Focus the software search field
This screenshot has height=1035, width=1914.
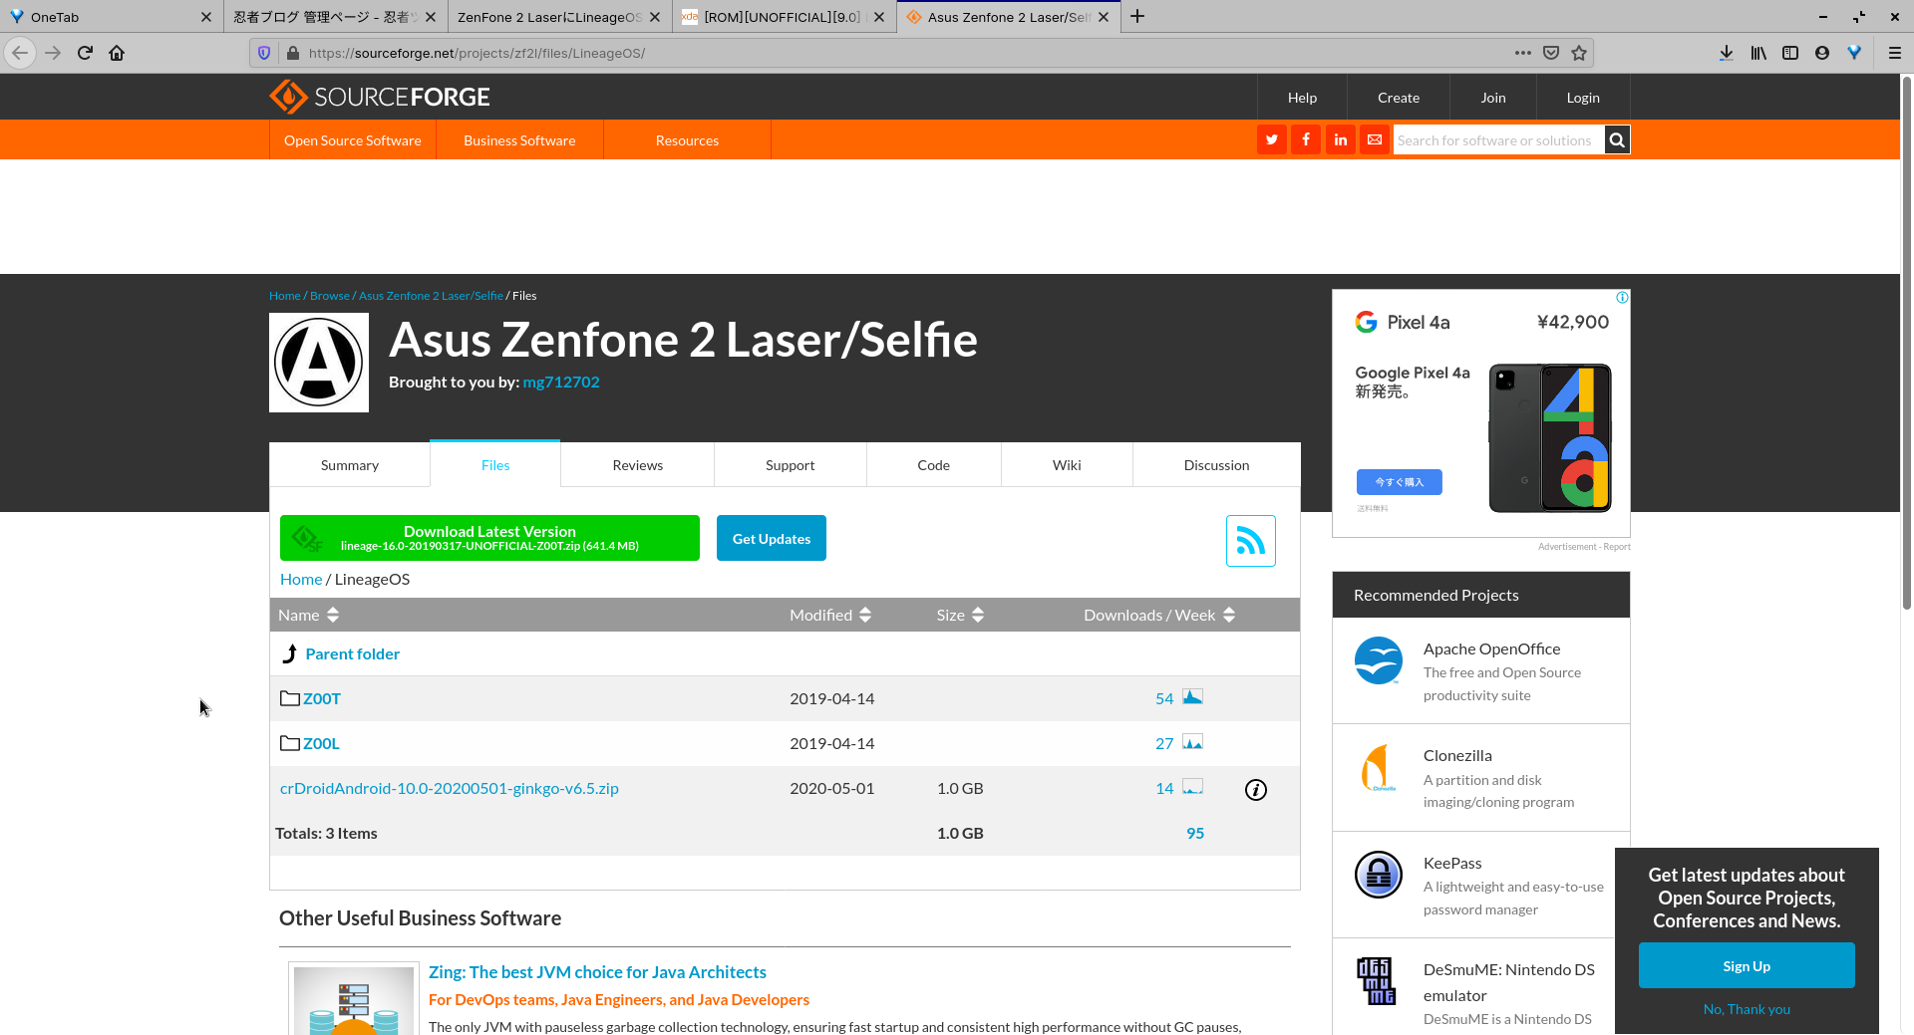[x=1498, y=140]
